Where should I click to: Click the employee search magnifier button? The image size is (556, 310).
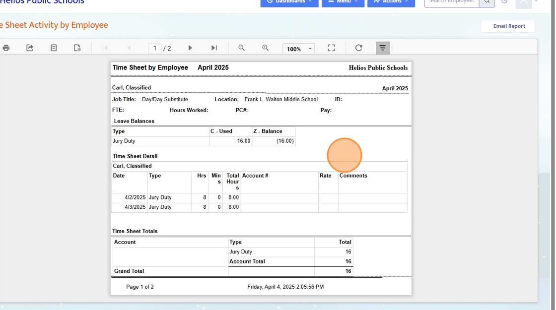tap(487, 2)
